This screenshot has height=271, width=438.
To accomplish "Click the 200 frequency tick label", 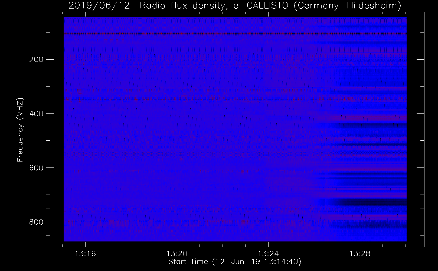I will [x=36, y=60].
